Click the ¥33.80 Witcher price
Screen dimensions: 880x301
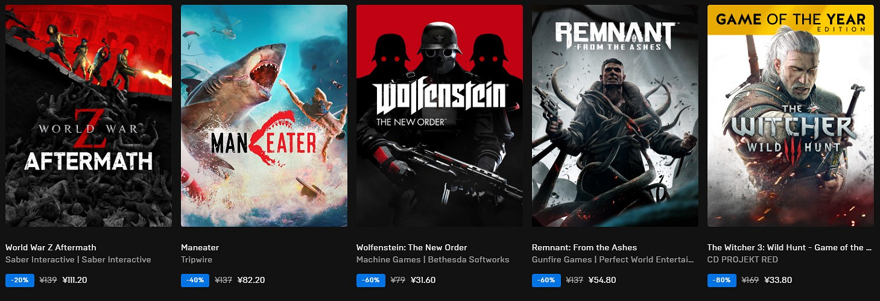[x=778, y=280]
